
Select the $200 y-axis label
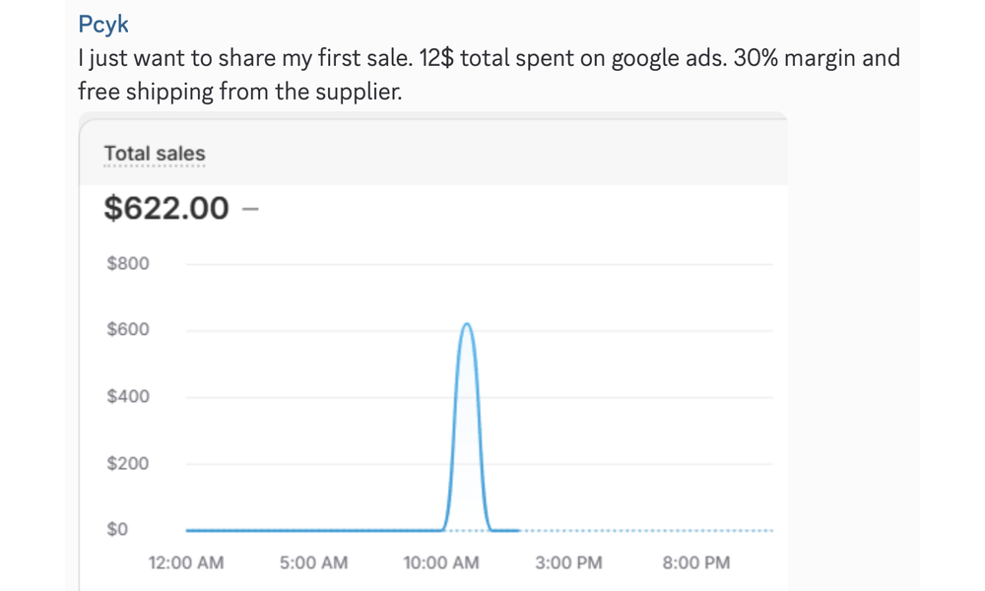click(x=128, y=463)
